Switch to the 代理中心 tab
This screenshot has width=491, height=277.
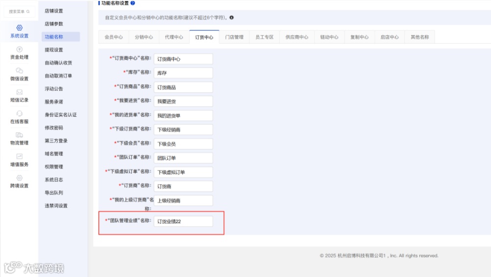tap(174, 37)
